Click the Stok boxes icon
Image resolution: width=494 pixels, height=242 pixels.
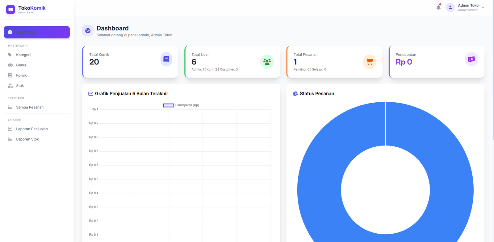[x=10, y=86]
